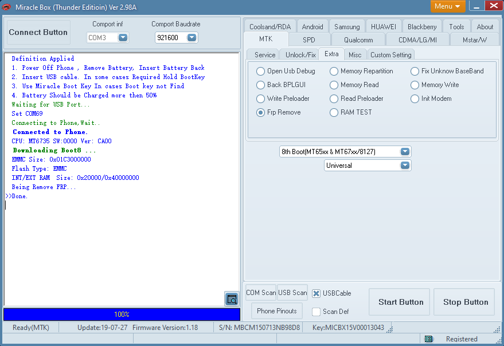The image size is (504, 346).
Task: Switch to the Coolsand/RDA tab
Action: click(x=270, y=27)
